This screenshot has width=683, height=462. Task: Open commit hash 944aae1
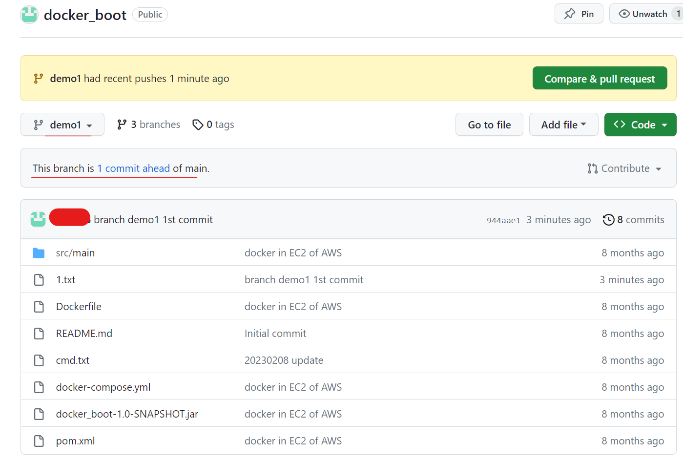[x=503, y=220]
